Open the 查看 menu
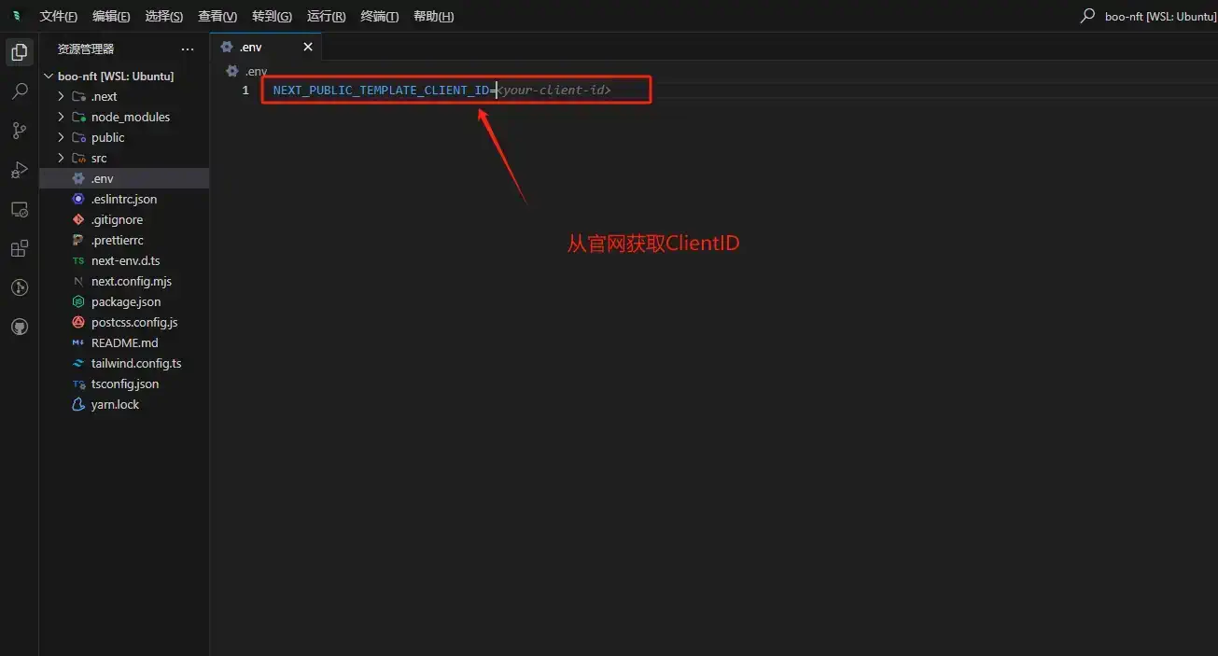The image size is (1218, 656). (x=217, y=16)
